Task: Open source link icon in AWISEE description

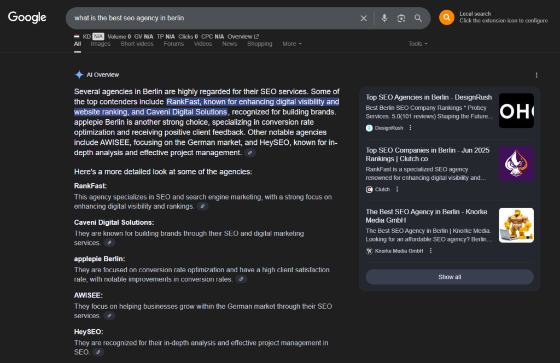Action: click(109, 315)
